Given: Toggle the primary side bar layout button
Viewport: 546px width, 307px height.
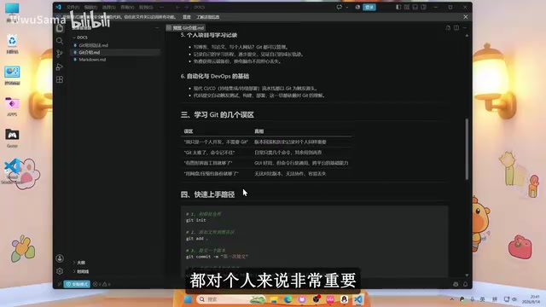Looking at the screenshot, I should [x=398, y=7].
